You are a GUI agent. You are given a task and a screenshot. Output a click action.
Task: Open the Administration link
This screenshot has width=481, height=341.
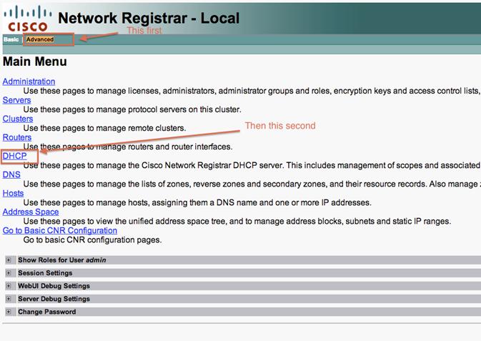(29, 81)
